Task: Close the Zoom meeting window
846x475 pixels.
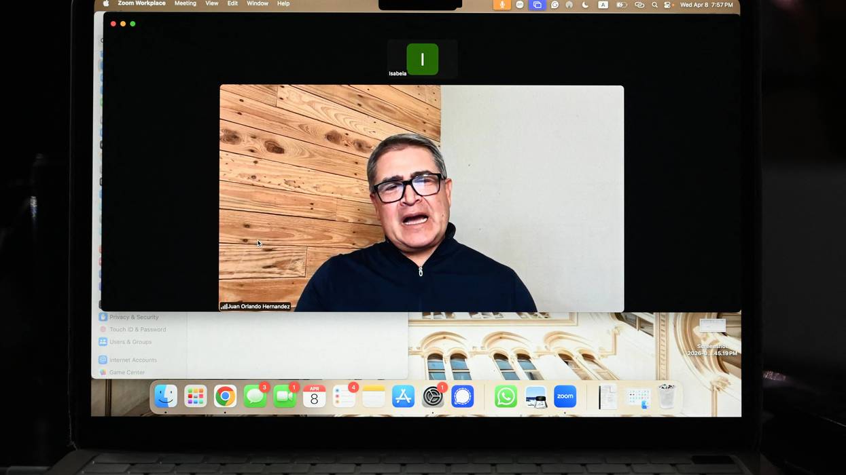Action: [113, 24]
